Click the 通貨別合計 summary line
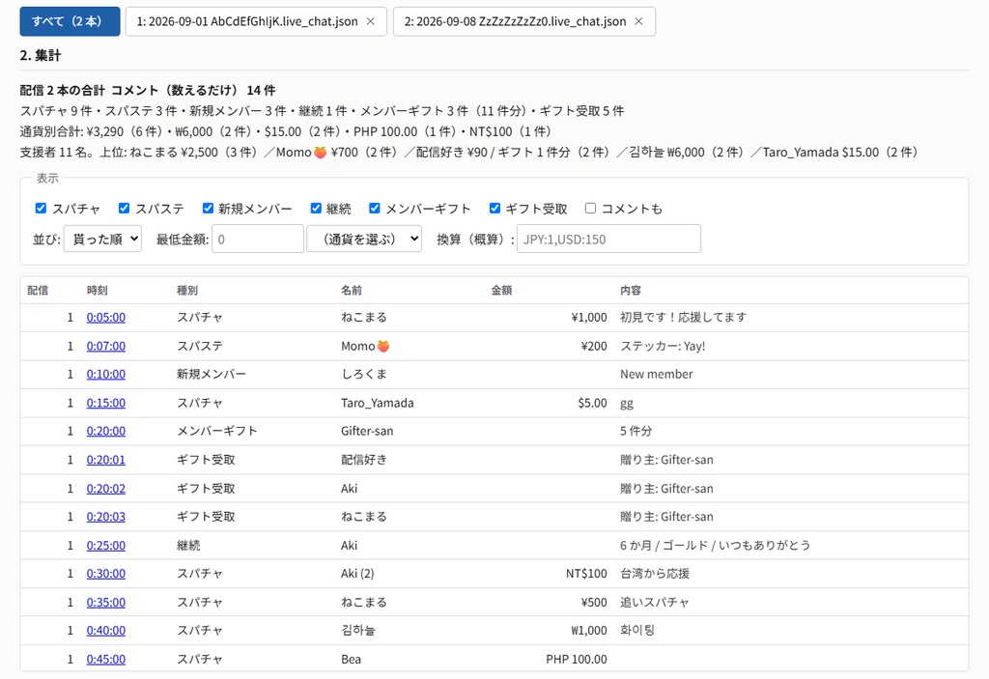989x679 pixels. click(286, 131)
